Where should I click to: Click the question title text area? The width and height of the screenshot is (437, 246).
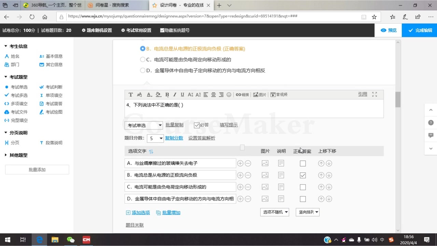[x=254, y=109]
